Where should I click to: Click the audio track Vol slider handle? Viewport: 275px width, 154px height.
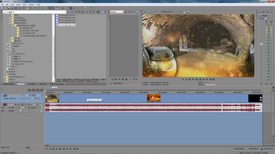23,108
